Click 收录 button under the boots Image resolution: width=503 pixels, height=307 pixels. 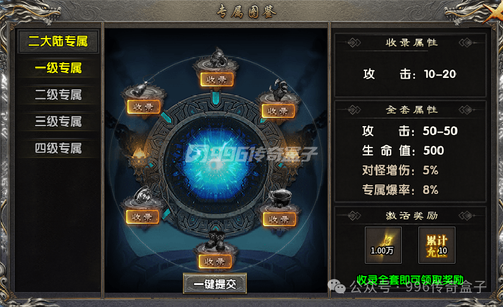pyautogui.click(x=215, y=262)
